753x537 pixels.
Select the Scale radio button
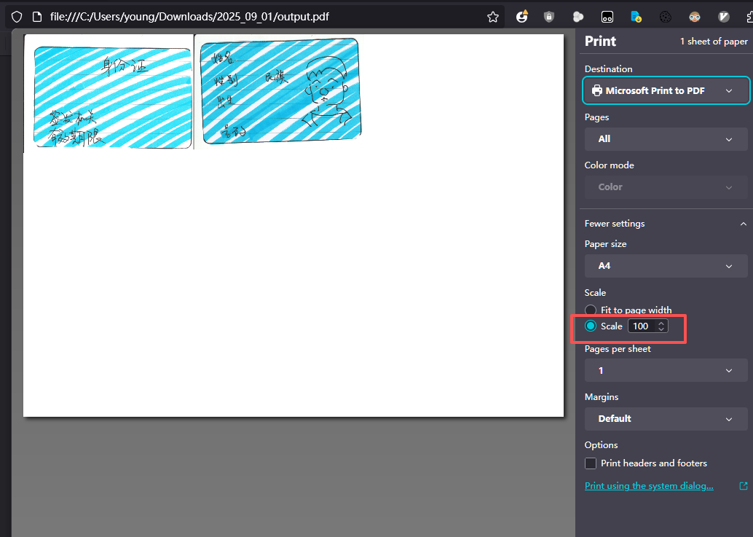click(591, 326)
